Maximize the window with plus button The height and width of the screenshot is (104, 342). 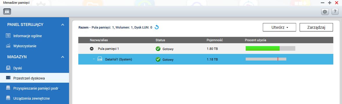[330, 3]
